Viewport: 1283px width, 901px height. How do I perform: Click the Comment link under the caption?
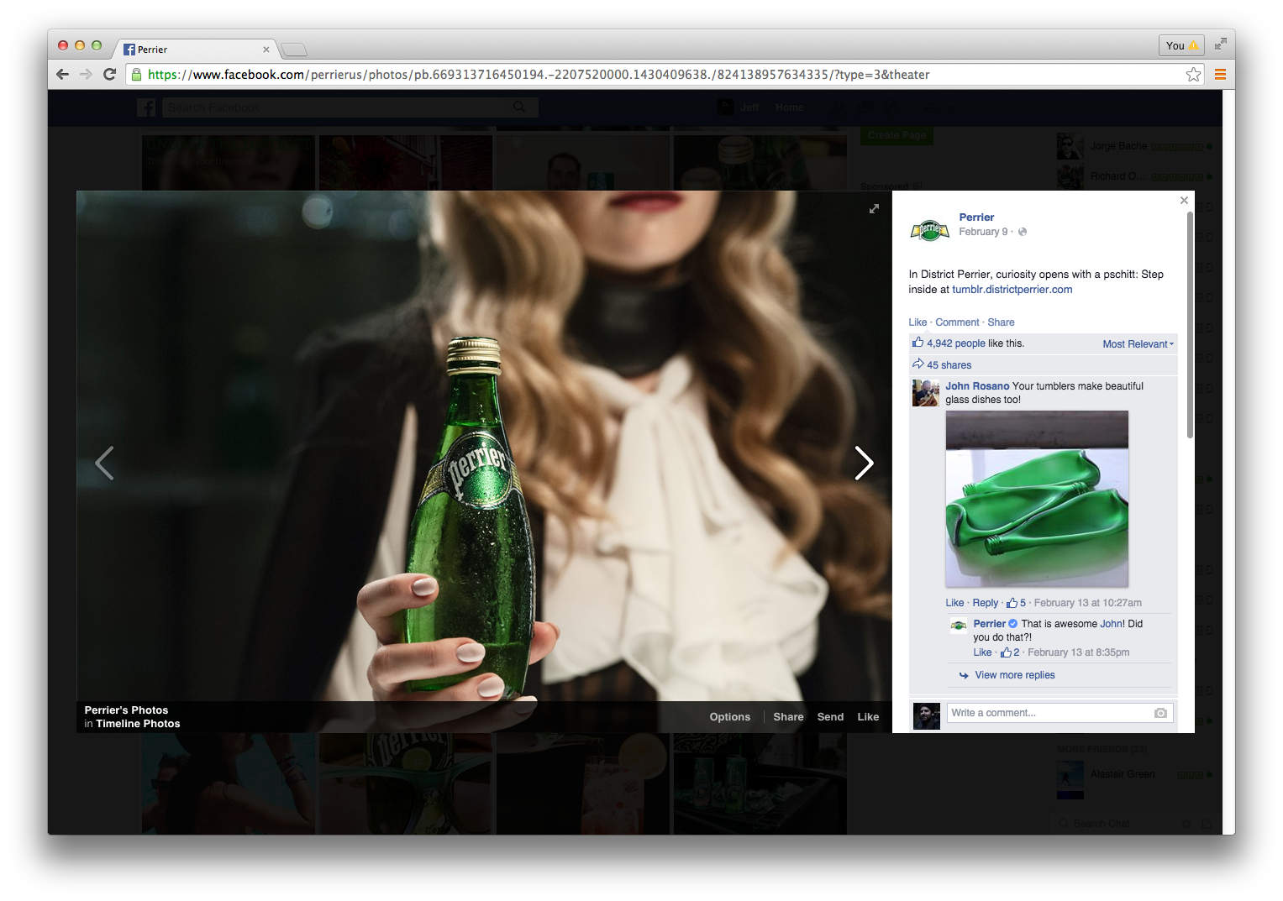point(957,322)
